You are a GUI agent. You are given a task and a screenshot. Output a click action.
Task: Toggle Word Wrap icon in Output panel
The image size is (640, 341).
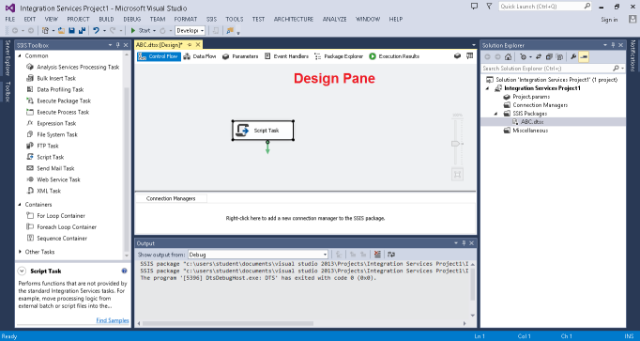(391, 255)
